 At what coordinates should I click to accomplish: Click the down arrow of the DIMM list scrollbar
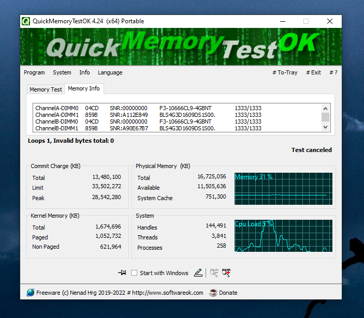point(326,127)
